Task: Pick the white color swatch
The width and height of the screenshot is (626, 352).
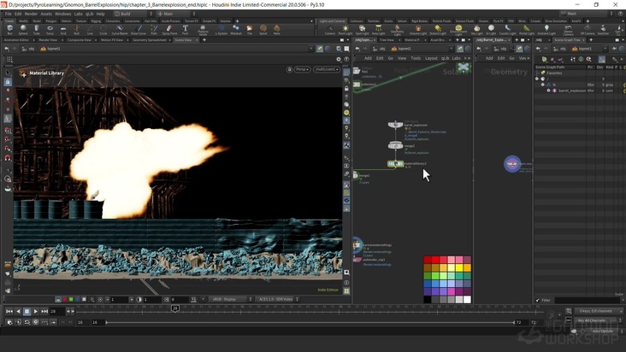Action: coord(467,300)
